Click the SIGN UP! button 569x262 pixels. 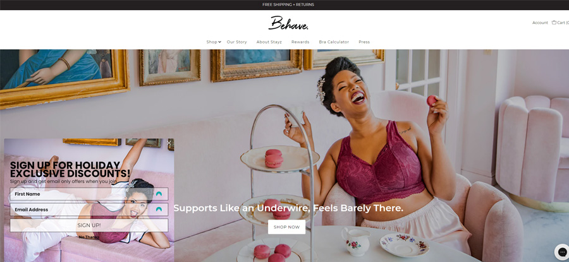click(x=89, y=225)
